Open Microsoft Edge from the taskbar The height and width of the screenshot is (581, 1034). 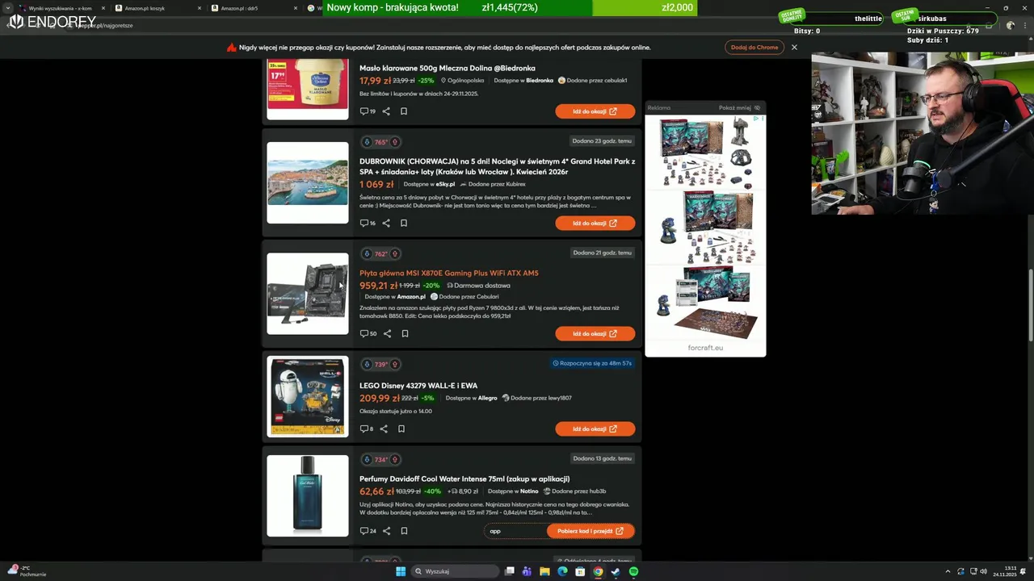click(x=562, y=571)
